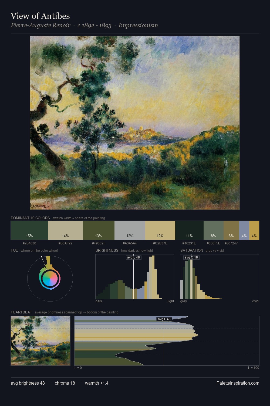Viewport: 270px width, 406px height.
Task: Click the golden 4% swatch at the end
Action: coord(254,230)
